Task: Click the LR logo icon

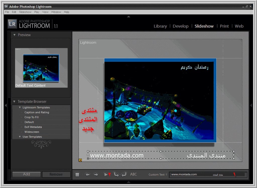Action: click(12, 24)
